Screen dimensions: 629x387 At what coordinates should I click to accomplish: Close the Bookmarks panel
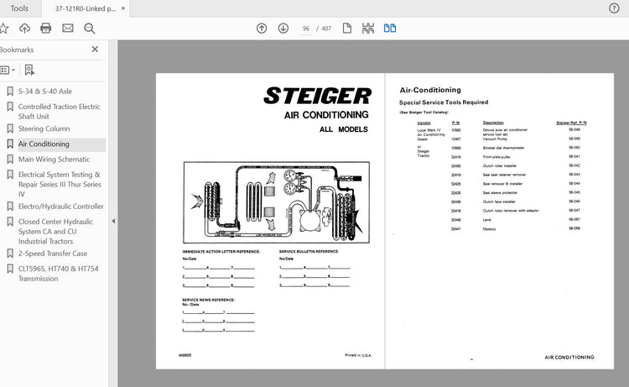(95, 49)
